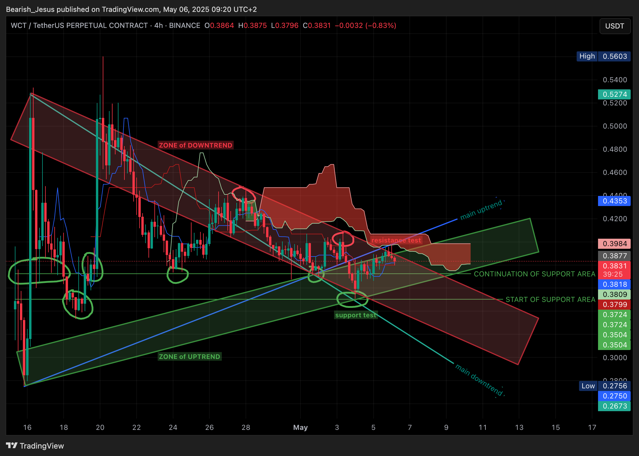Click the 0.4600 price axis label
Image resolution: width=639 pixels, height=456 pixels.
pos(615,172)
